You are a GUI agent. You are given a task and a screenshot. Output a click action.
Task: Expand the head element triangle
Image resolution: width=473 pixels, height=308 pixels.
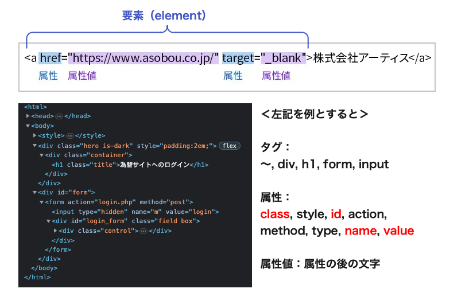(28, 116)
